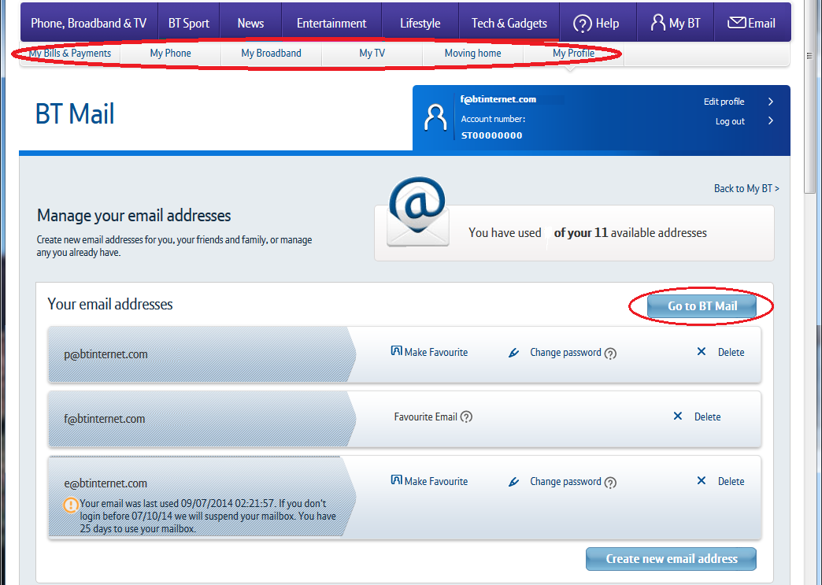The image size is (822, 585).
Task: Click the Email envelope icon in navigation
Action: click(736, 23)
